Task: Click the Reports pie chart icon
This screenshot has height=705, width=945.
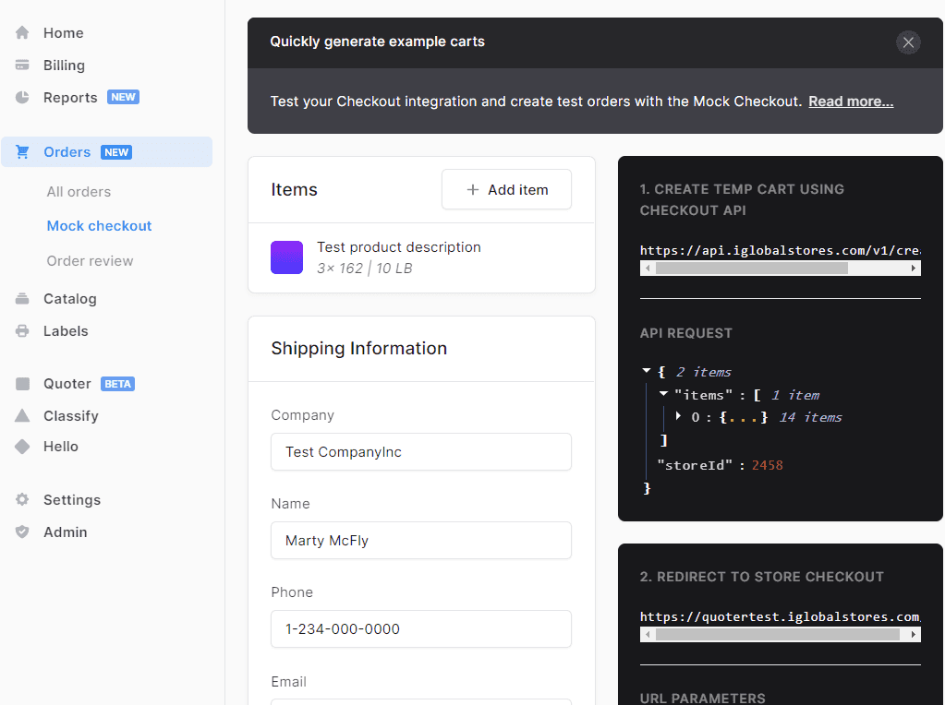Action: 22,98
